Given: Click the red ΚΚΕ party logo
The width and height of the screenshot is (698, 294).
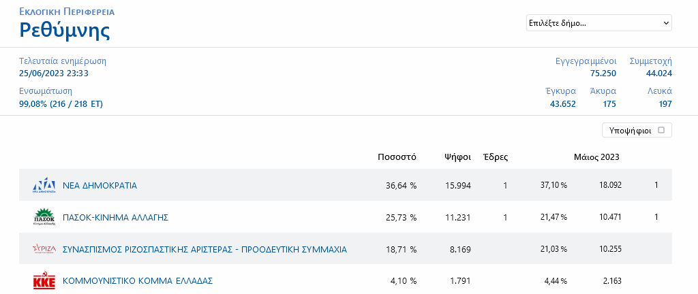Looking at the screenshot, I should click(x=44, y=280).
